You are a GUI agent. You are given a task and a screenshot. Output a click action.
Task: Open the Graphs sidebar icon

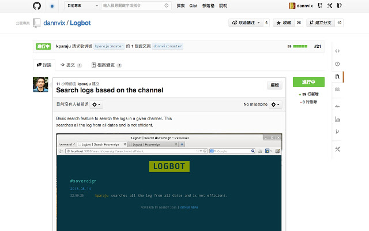point(337,120)
